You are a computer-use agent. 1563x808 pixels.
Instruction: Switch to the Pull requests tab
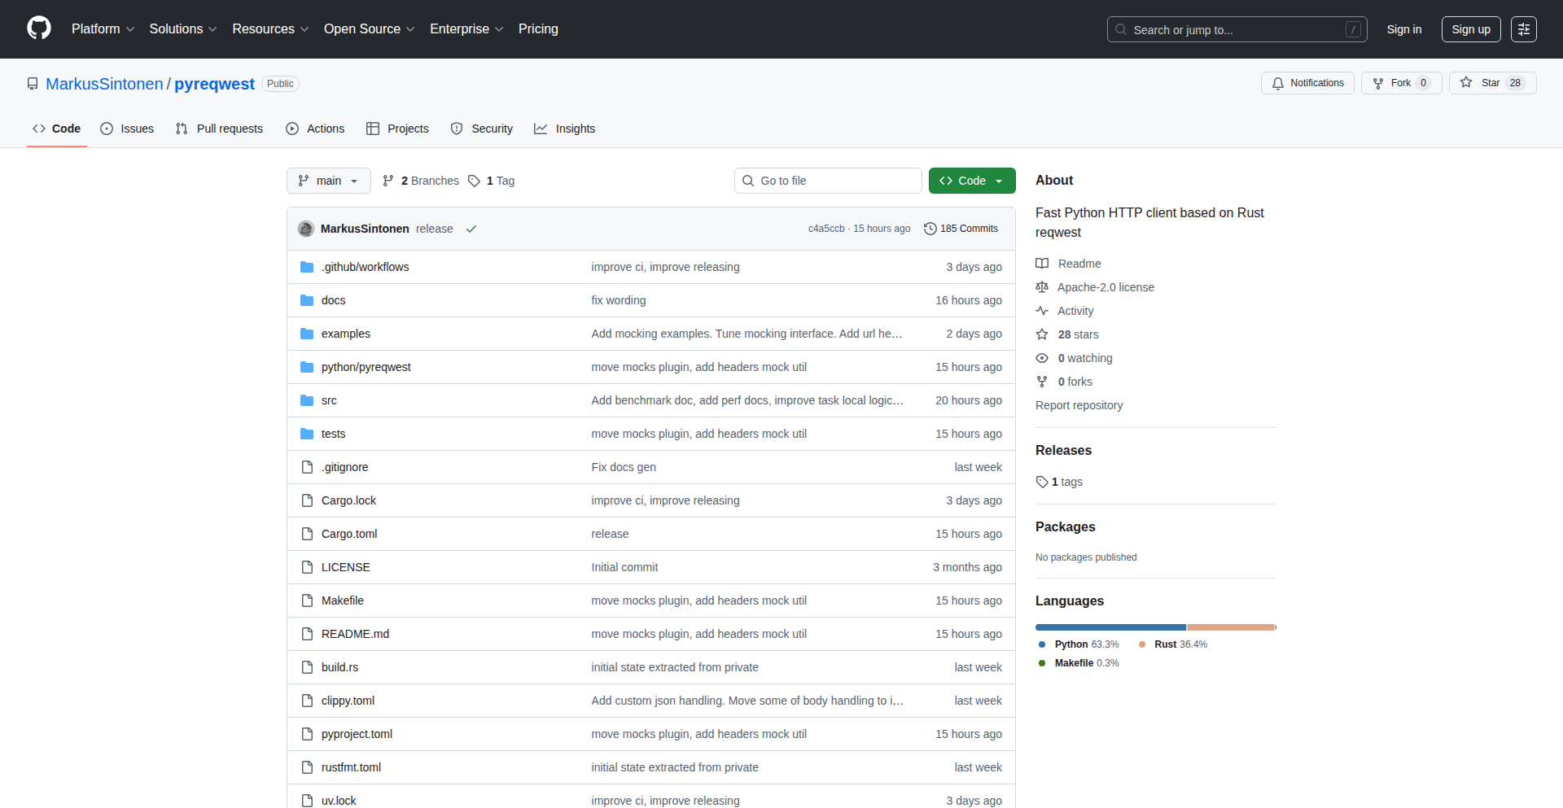point(220,129)
